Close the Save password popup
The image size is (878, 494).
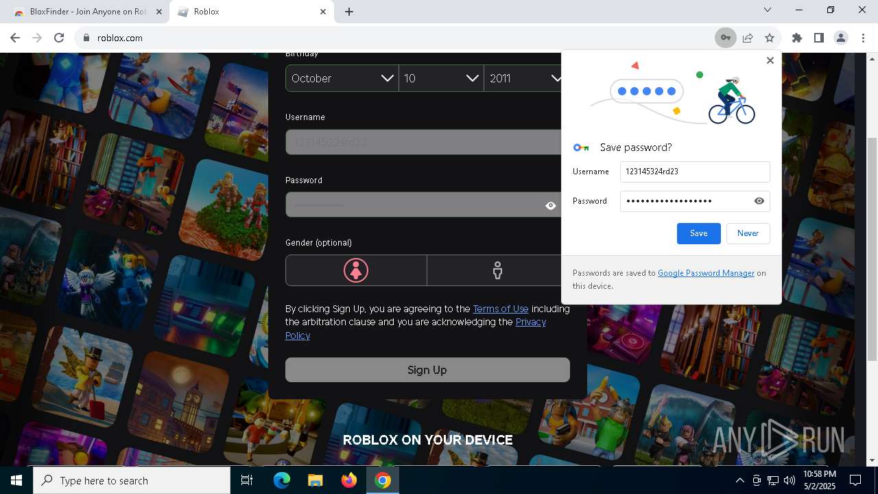770,60
